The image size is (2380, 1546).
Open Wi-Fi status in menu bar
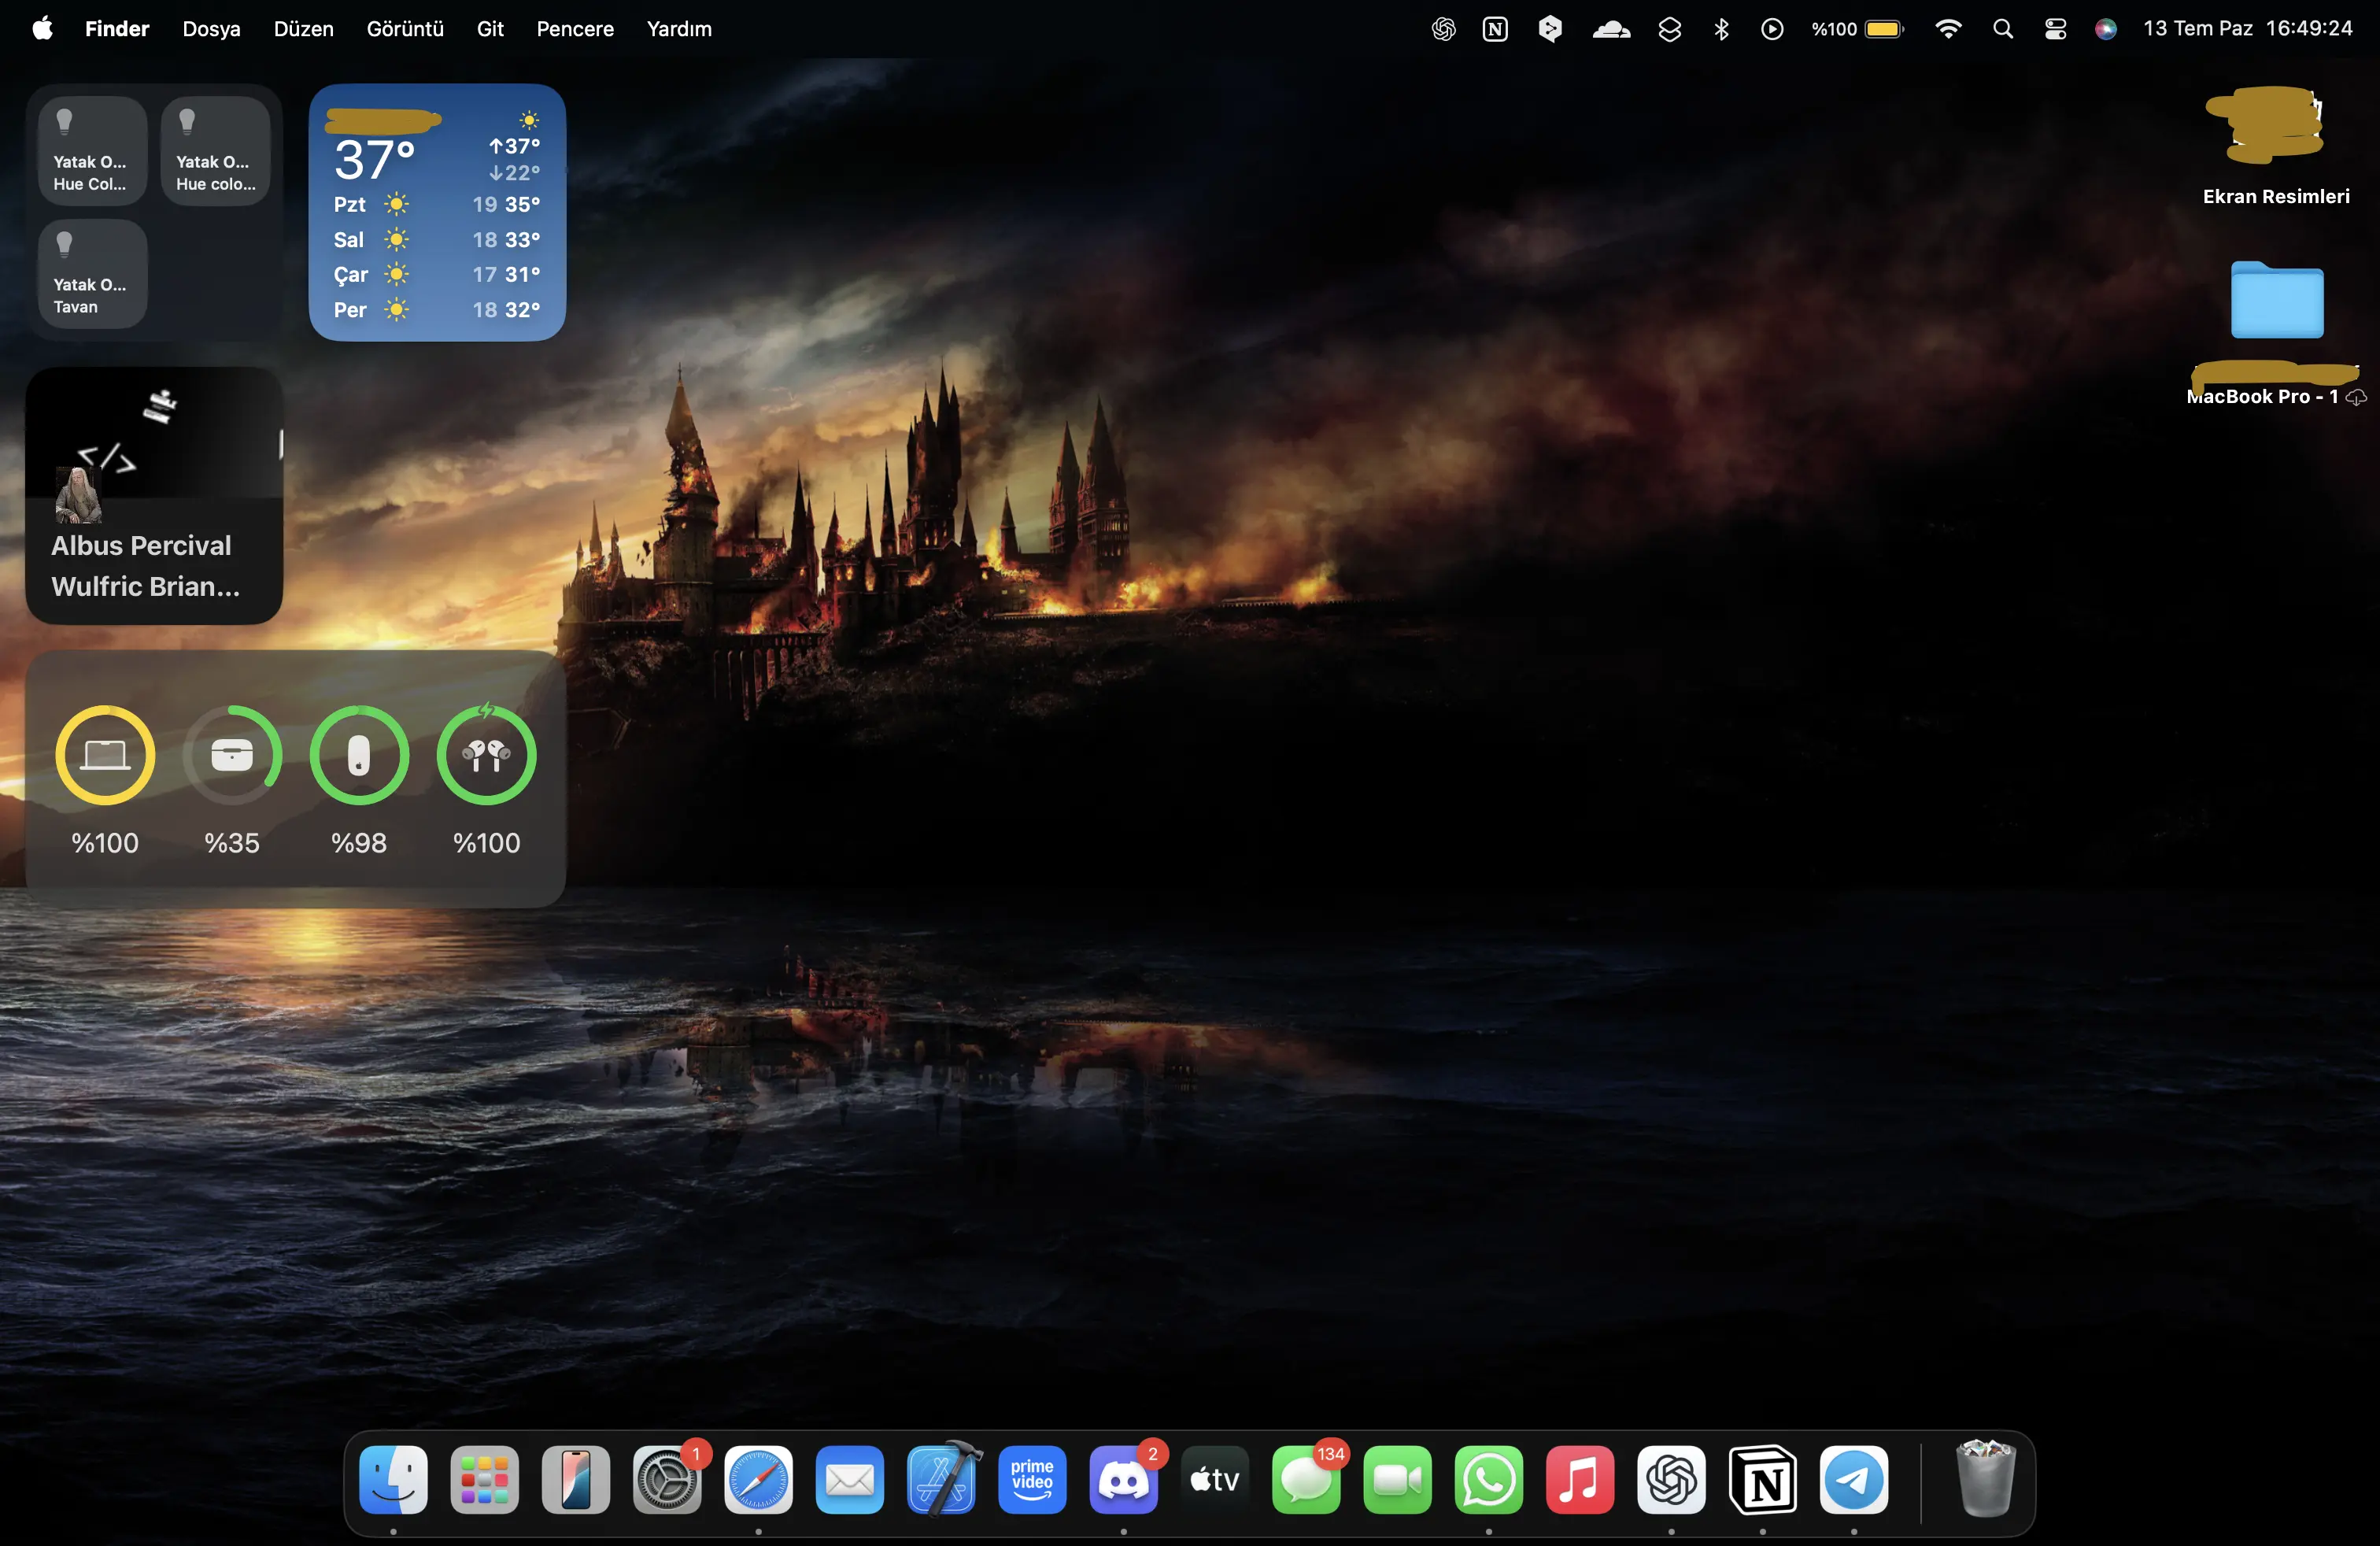pos(1948,29)
